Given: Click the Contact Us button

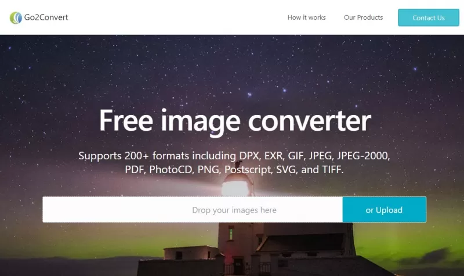Looking at the screenshot, I should click(429, 18).
